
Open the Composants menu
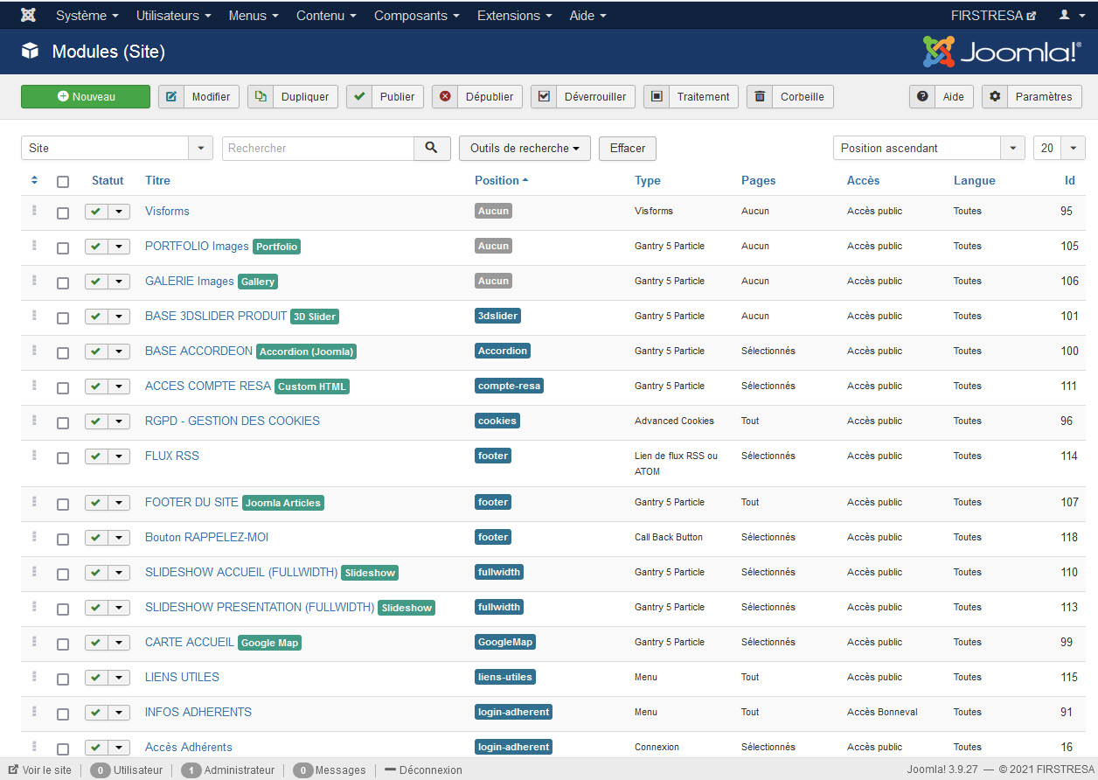[416, 15]
